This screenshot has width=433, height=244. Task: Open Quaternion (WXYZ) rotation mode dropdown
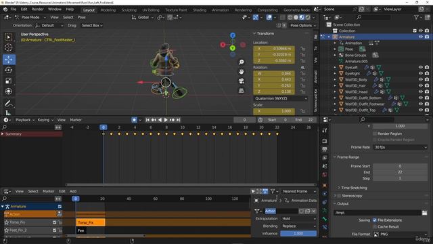point(281,98)
